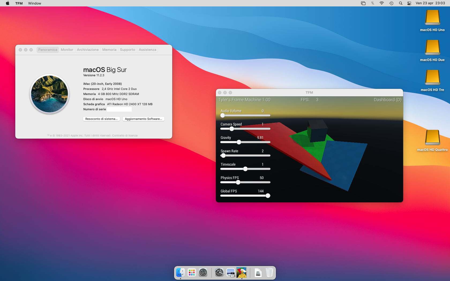Viewport: 450px width, 281px height.
Task: Click the 'FPS: 3' readout in TFM
Action: (310, 100)
